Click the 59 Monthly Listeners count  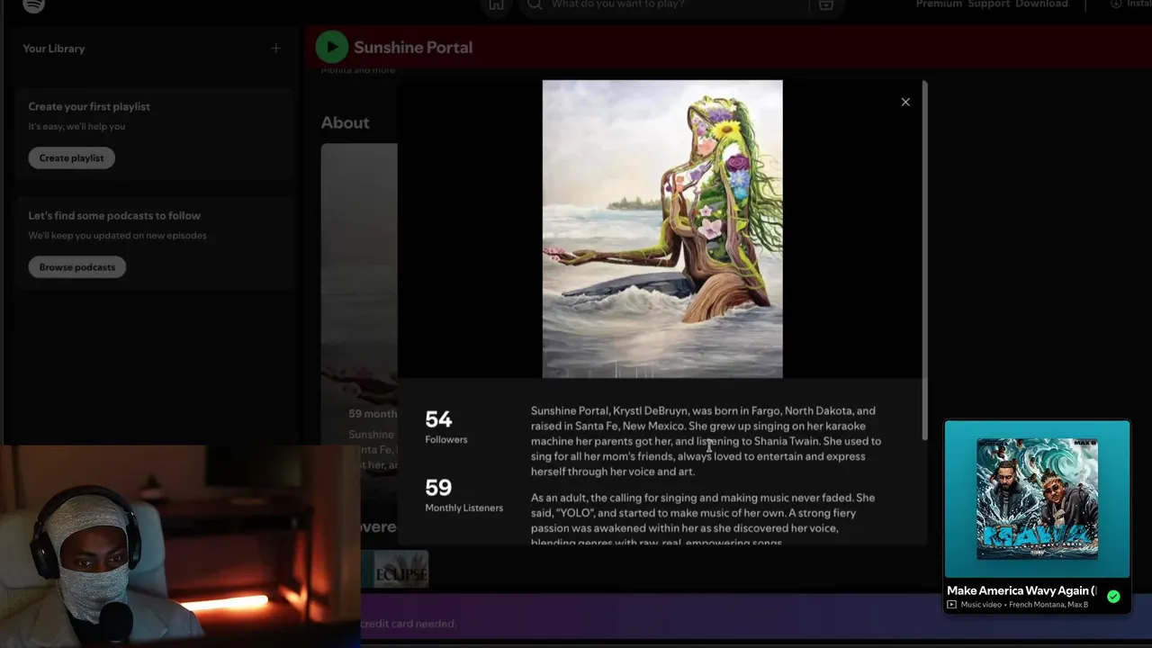(463, 494)
